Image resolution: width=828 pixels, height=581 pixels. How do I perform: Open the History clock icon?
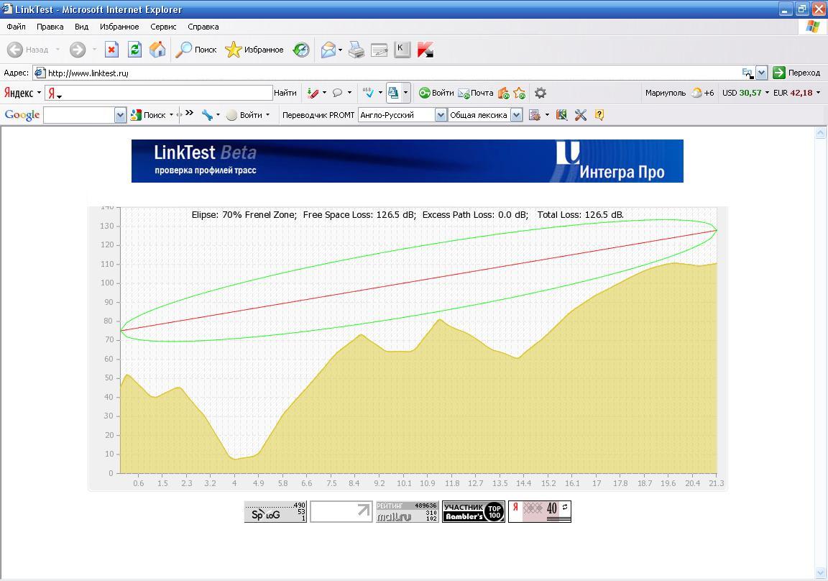(x=301, y=50)
